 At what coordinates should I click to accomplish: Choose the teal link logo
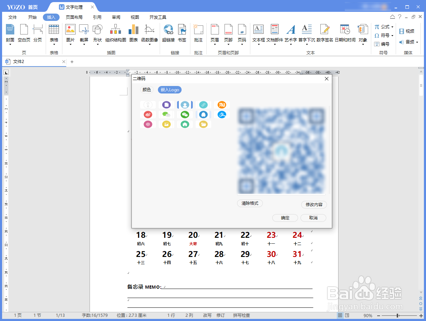point(203,105)
